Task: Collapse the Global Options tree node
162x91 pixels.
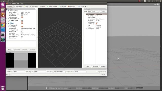Action: [x=7, y=11]
